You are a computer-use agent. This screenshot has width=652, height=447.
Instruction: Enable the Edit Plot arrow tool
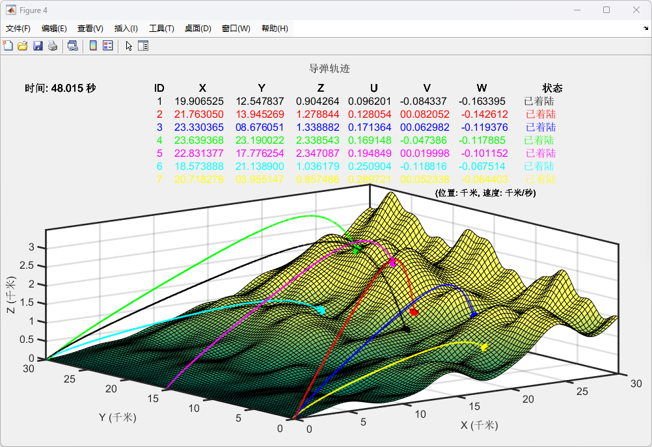click(129, 46)
